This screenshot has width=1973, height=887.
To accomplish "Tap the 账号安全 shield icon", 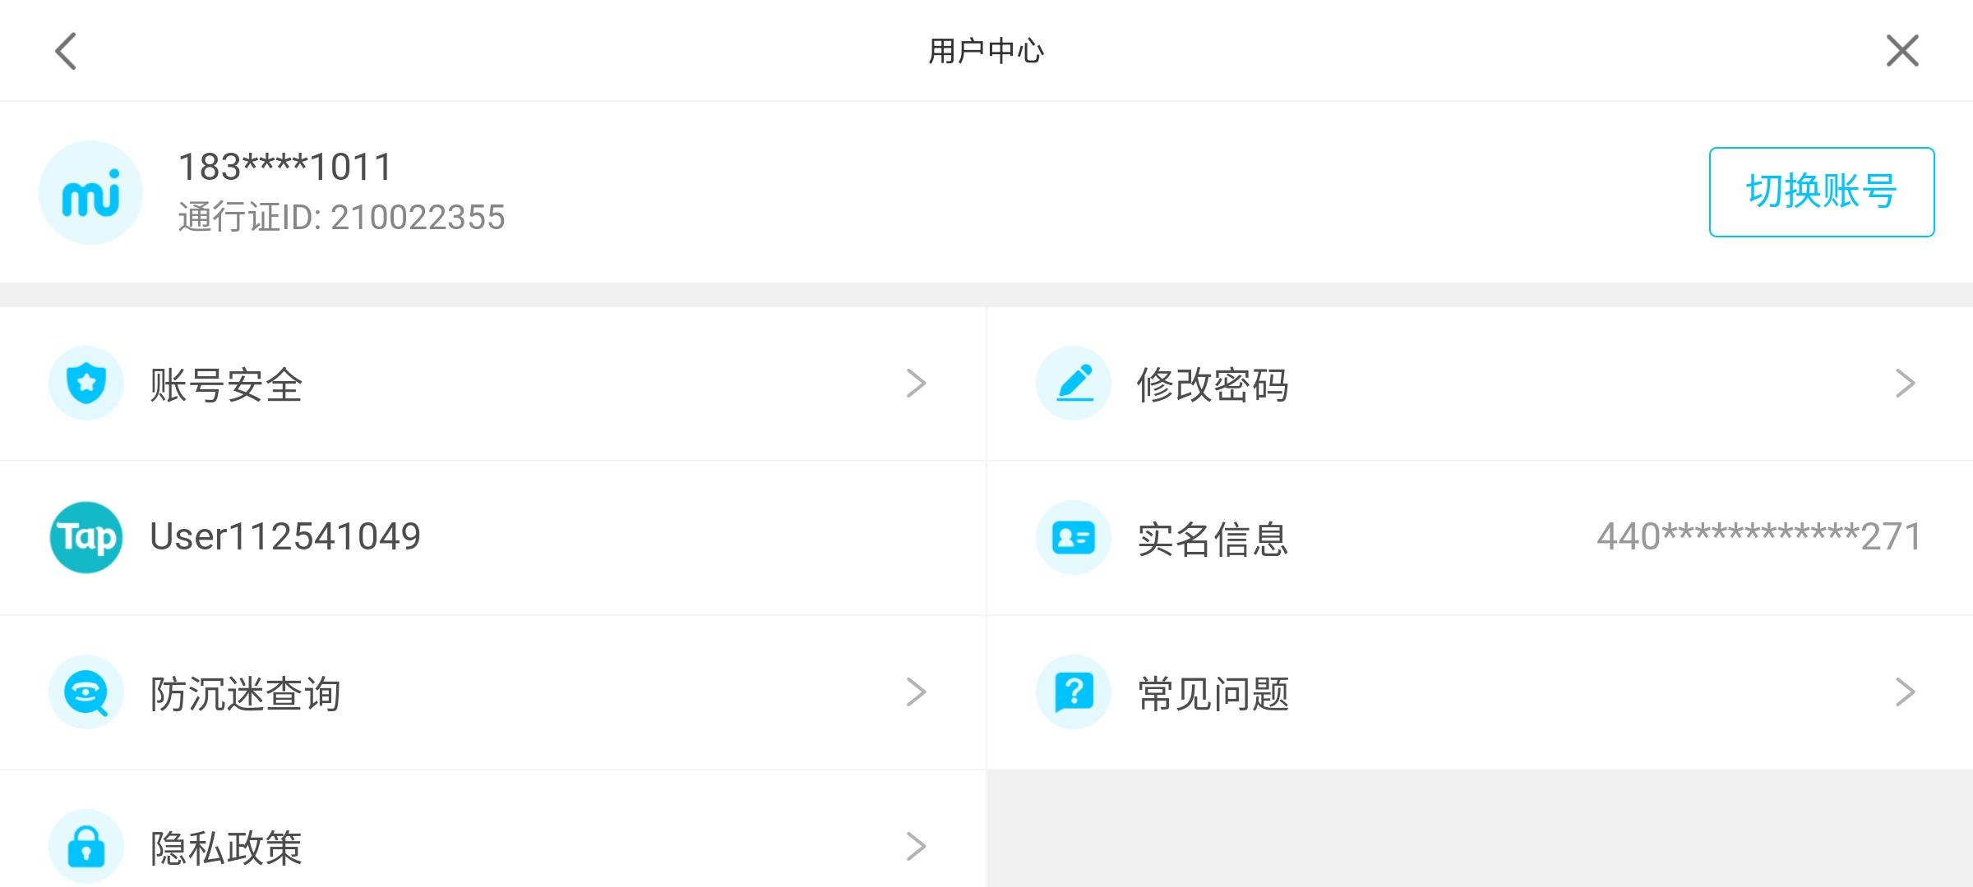I will click(x=86, y=384).
